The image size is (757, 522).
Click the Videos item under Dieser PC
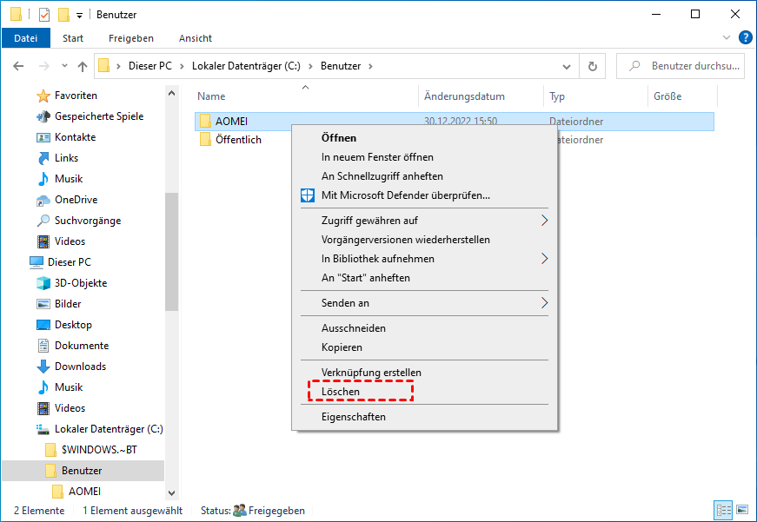coord(62,408)
